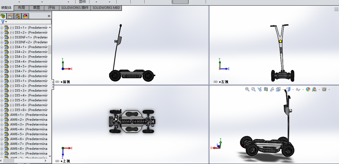339x164 pixels.
Task: Open the ConfigurationManager tab icon
Action: pyautogui.click(x=18, y=16)
